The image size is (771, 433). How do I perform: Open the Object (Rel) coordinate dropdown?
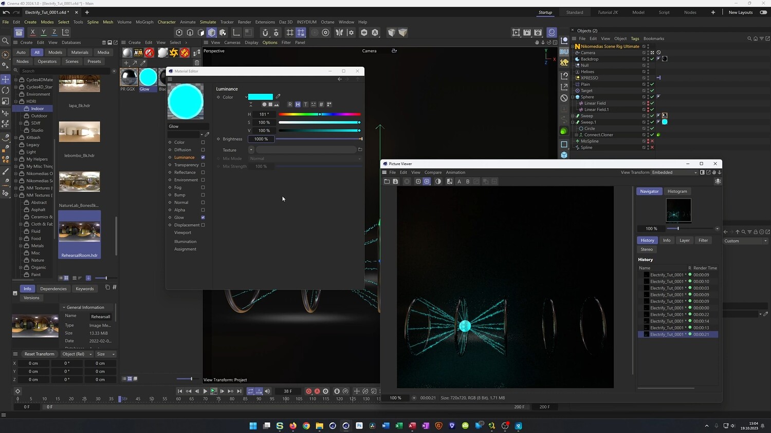coord(77,354)
